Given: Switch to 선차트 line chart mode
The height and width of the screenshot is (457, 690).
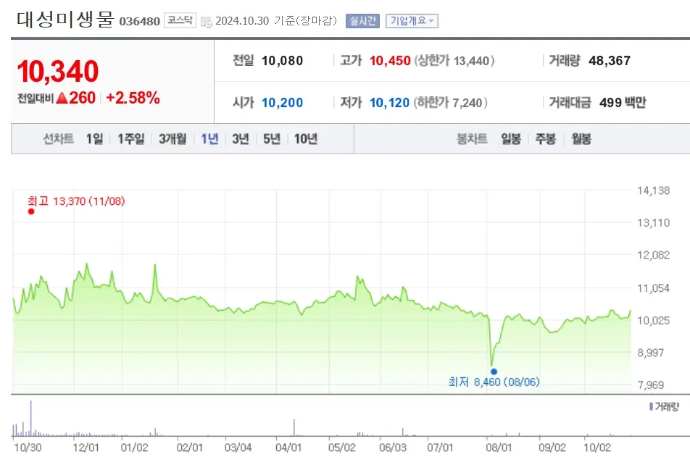Looking at the screenshot, I should [x=59, y=138].
